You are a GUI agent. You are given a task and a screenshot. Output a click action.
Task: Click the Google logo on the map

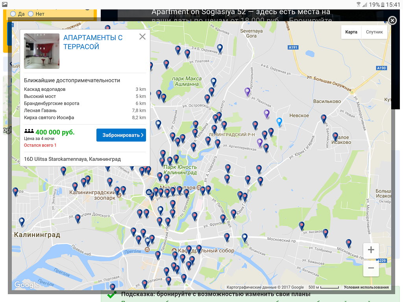pos(26,285)
